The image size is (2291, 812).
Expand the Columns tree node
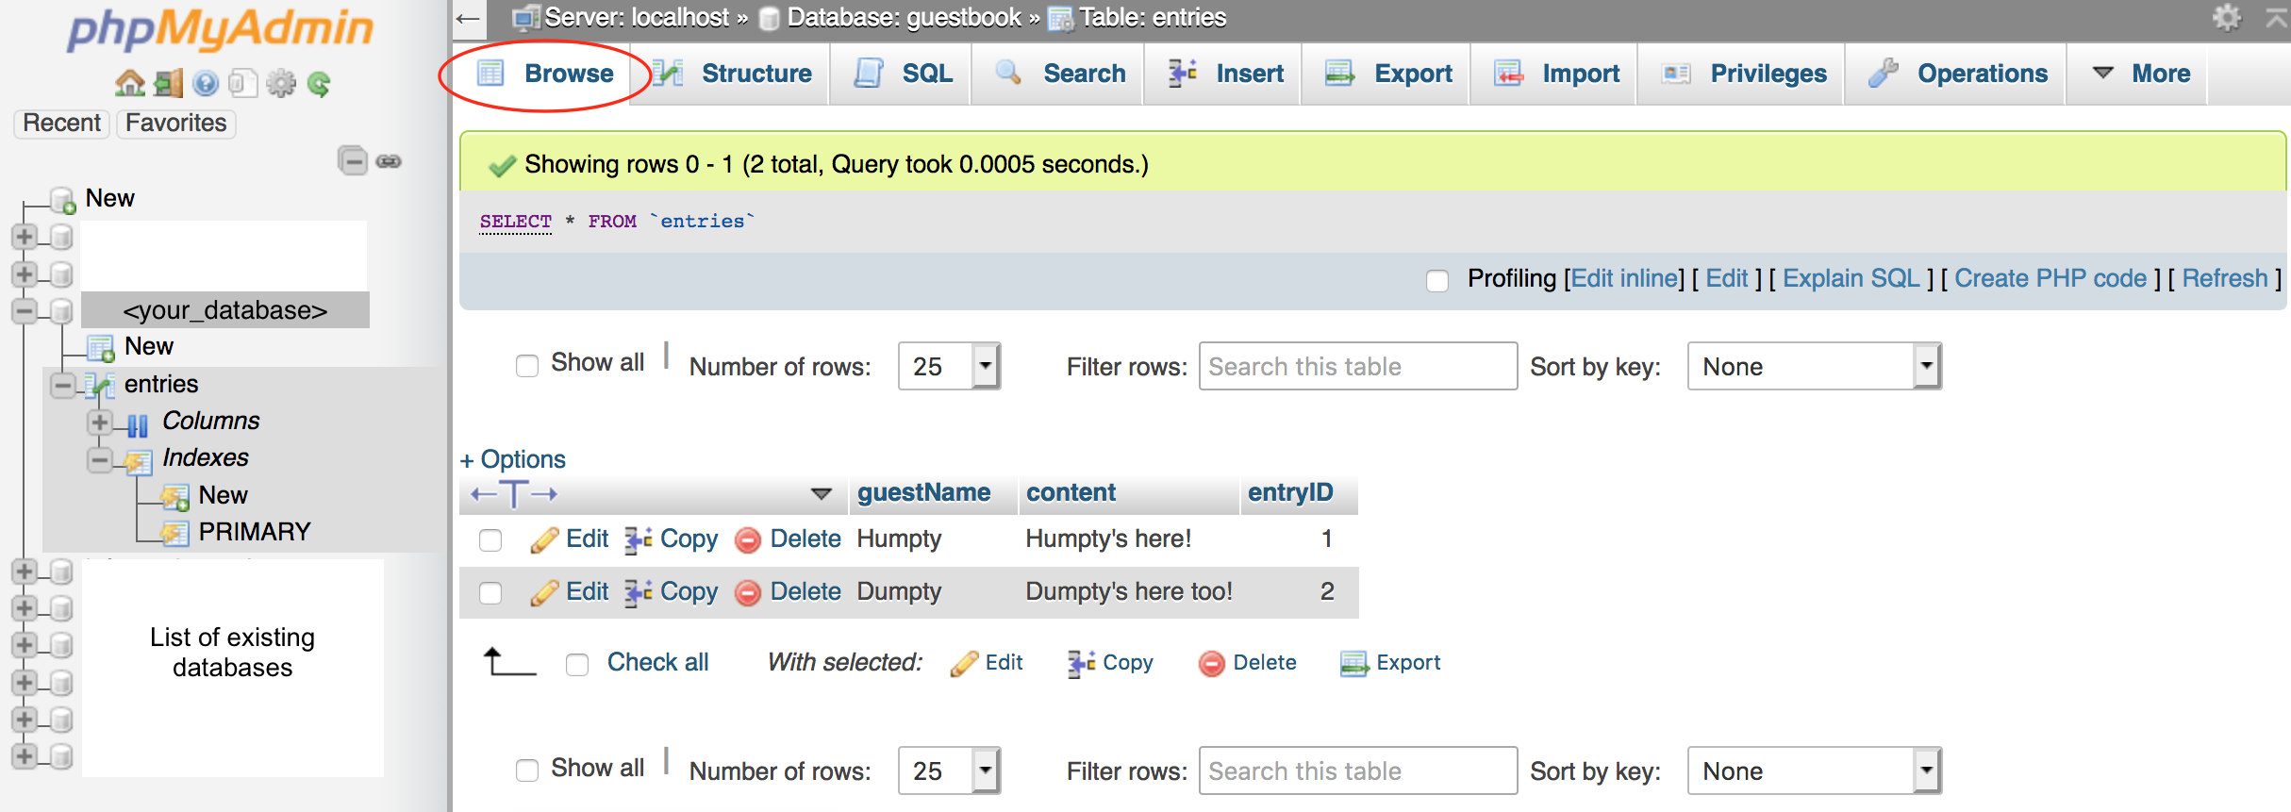point(100,422)
